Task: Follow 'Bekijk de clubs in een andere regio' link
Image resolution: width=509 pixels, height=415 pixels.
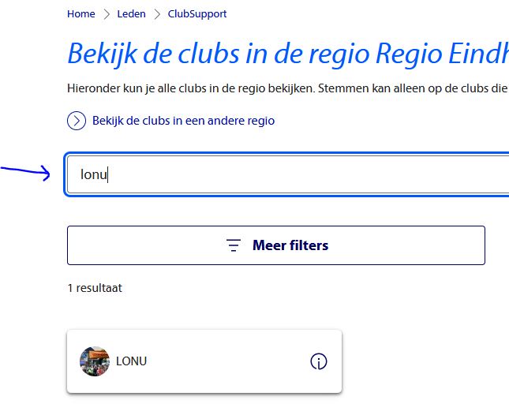Action: pos(183,121)
